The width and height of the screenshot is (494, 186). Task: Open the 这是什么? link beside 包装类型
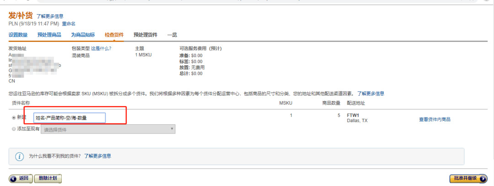[x=101, y=48]
